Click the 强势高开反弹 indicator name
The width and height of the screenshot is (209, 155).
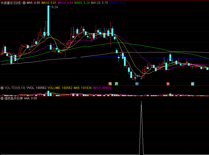[x=14, y=98]
